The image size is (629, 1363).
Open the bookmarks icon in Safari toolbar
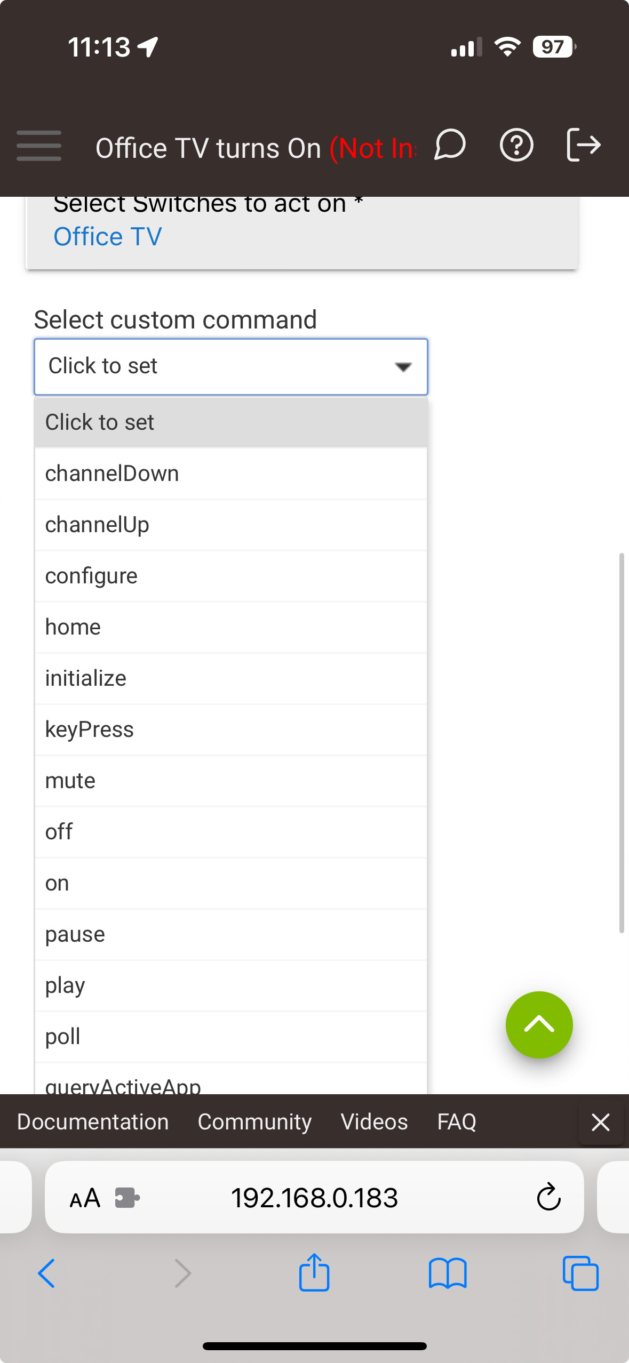(448, 1273)
